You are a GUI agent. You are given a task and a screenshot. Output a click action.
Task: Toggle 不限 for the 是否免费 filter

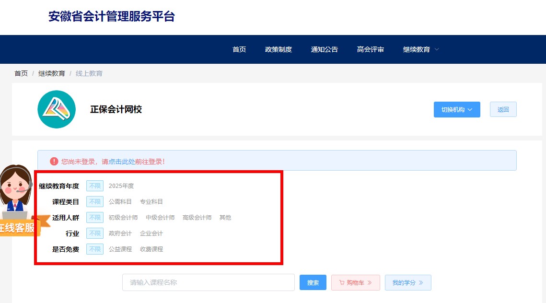coord(94,249)
